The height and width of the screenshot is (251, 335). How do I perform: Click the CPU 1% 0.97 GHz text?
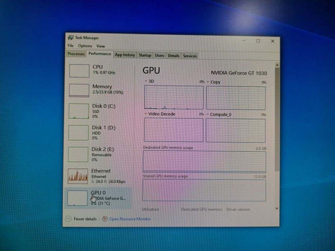point(104,72)
